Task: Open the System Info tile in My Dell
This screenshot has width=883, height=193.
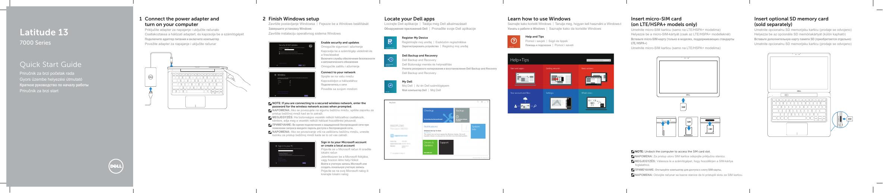Action: [478, 131]
